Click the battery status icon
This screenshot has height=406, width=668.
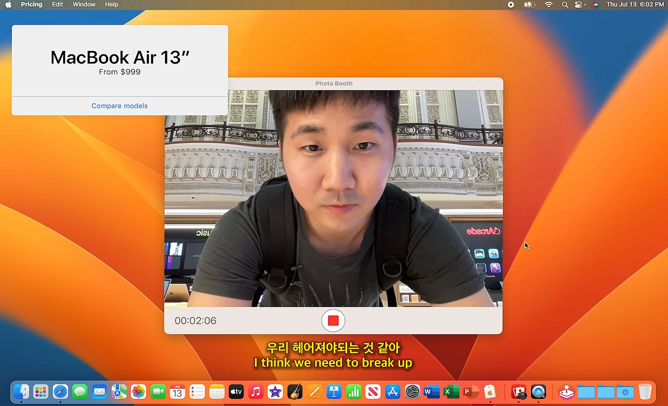[x=529, y=4]
